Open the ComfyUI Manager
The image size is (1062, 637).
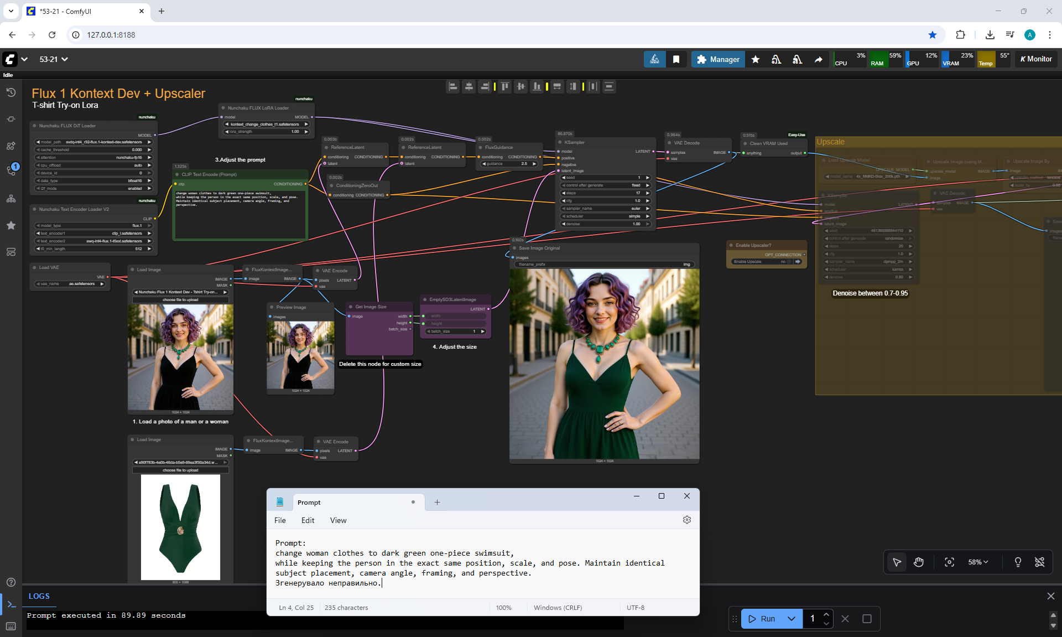[x=718, y=59]
